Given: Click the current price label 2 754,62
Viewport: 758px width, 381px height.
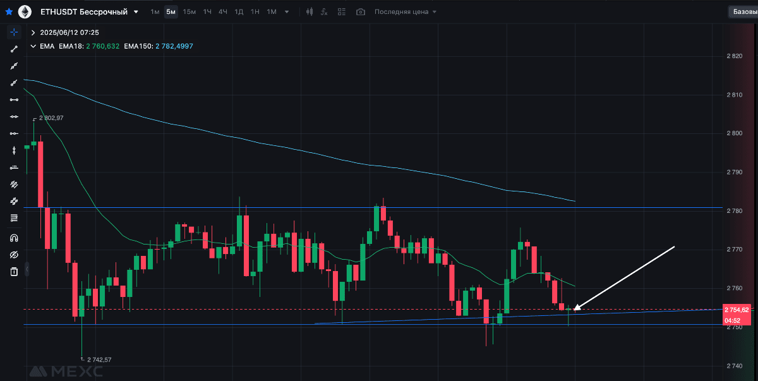Looking at the screenshot, I should [x=737, y=310].
